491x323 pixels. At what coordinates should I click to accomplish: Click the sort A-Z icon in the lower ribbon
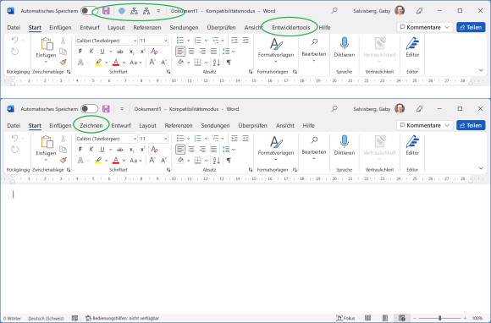[x=217, y=161]
